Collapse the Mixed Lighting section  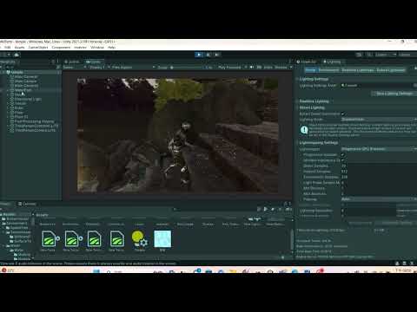click(297, 107)
